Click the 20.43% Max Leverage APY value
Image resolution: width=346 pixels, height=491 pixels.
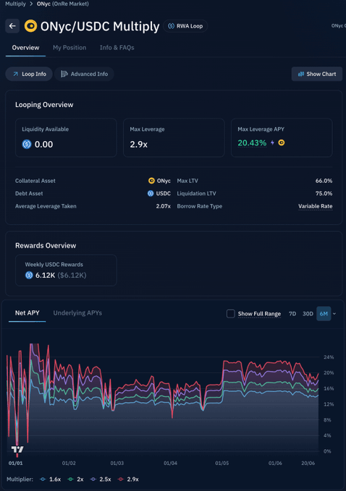252,143
